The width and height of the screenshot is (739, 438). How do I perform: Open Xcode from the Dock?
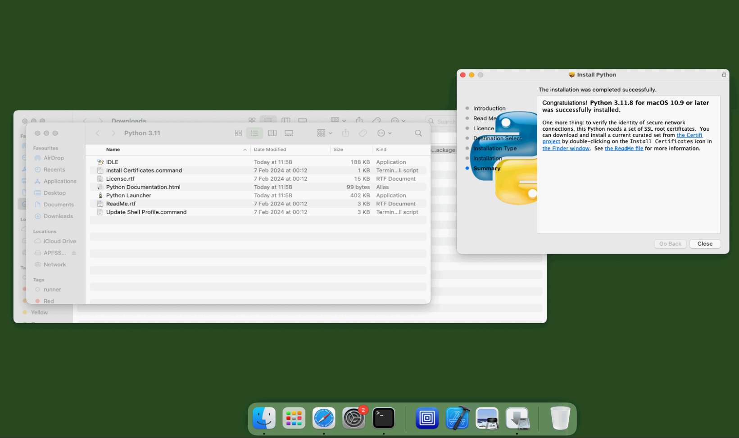click(458, 418)
